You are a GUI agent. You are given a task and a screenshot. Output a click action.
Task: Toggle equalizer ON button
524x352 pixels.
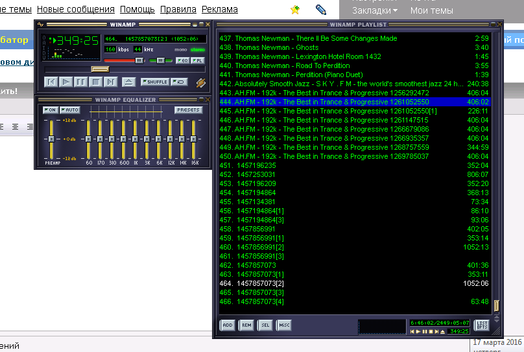click(51, 110)
